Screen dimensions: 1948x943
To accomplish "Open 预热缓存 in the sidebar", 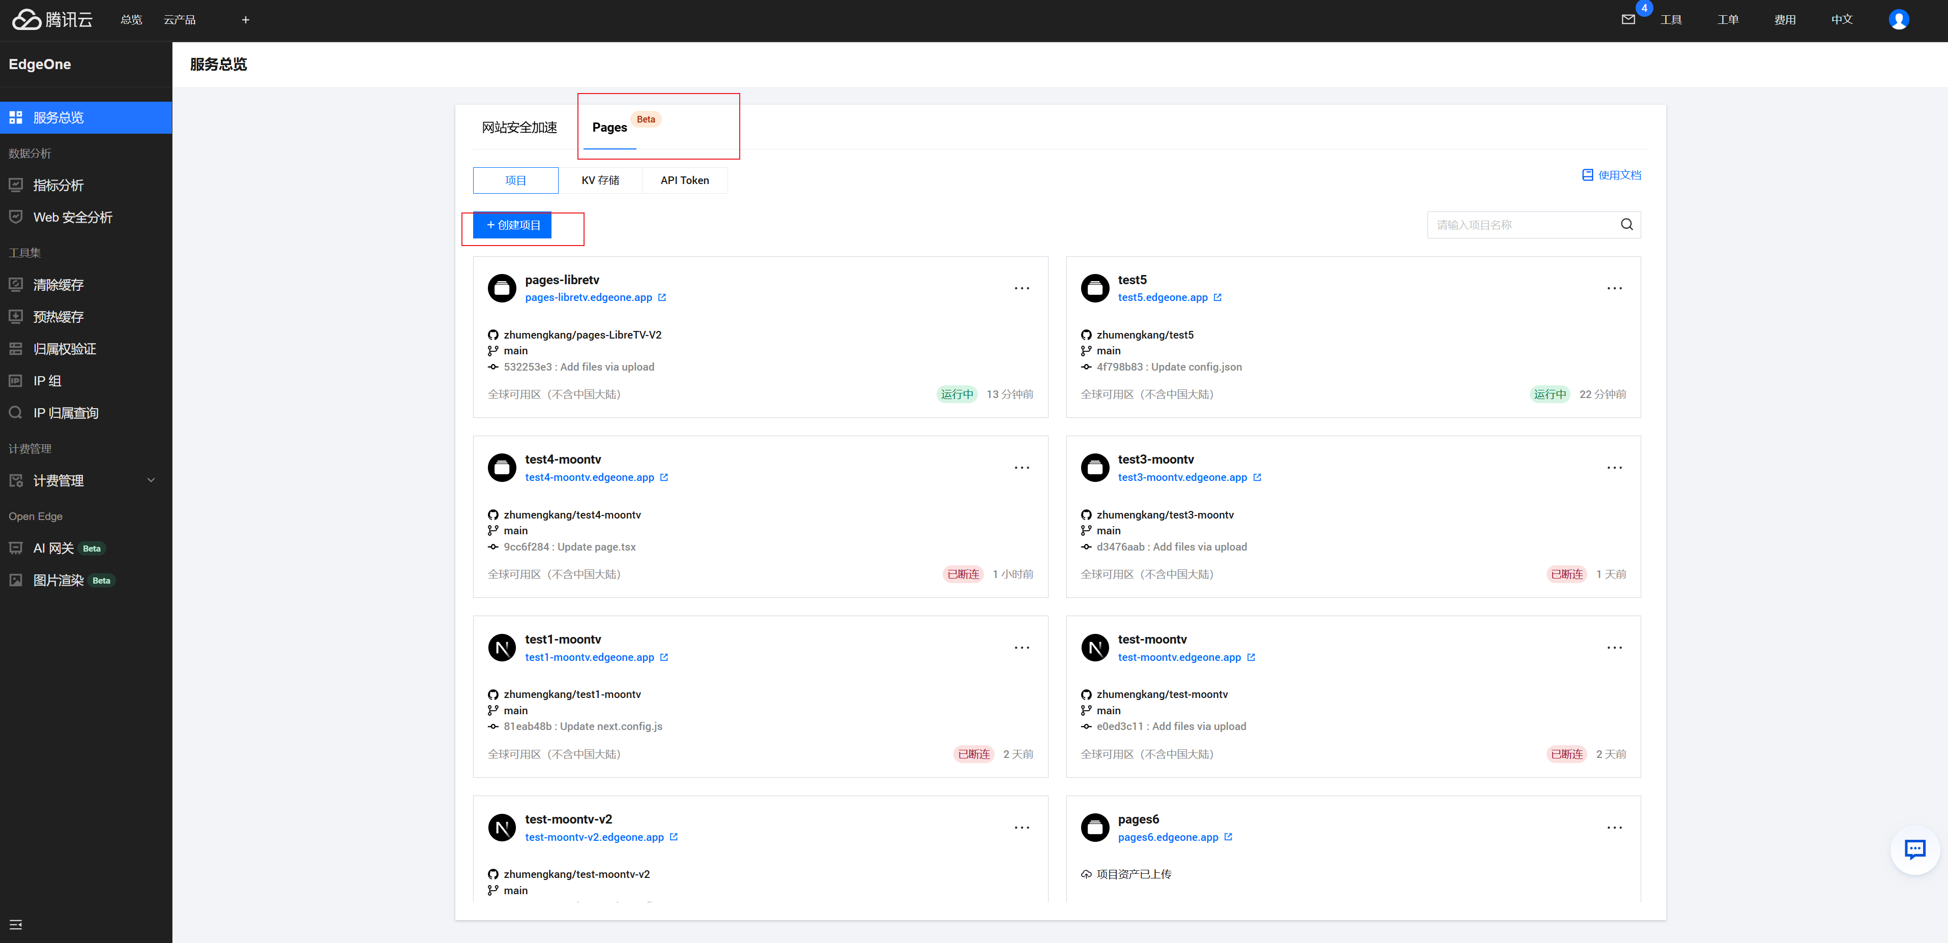I will pyautogui.click(x=86, y=317).
